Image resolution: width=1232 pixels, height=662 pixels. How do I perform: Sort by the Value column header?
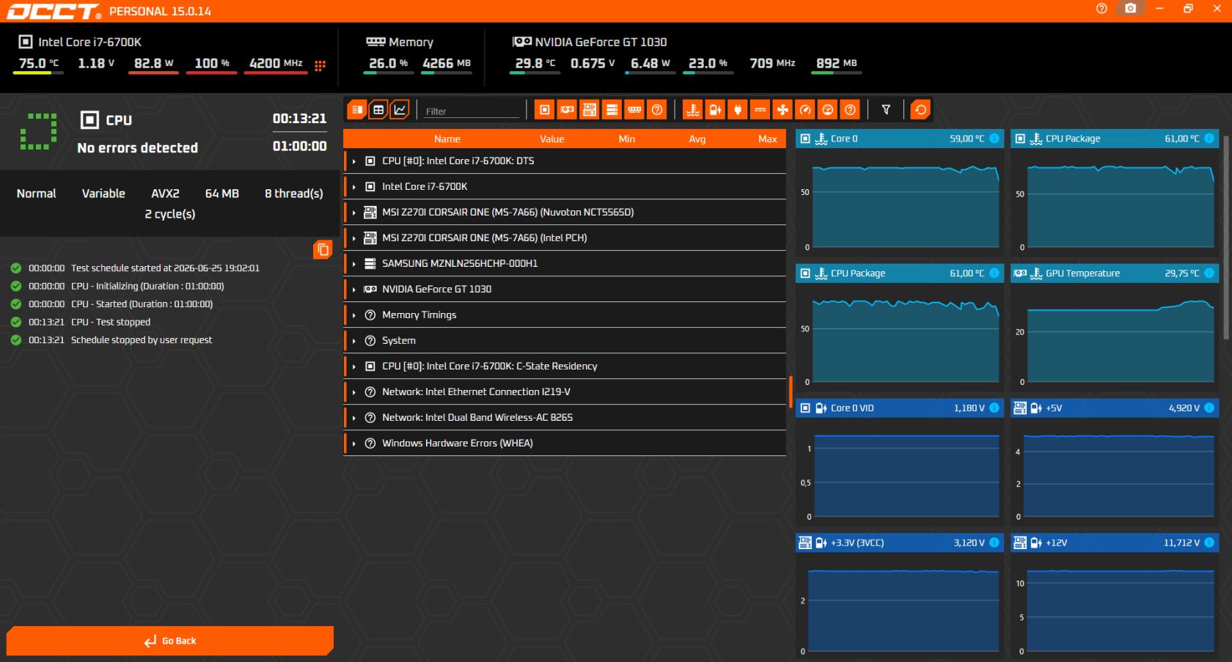[x=552, y=139]
